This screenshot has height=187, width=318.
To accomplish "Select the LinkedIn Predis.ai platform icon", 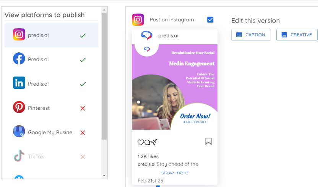I will coord(19,83).
